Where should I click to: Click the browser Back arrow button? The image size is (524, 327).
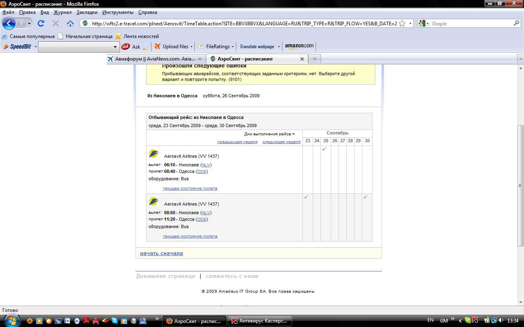(9, 23)
